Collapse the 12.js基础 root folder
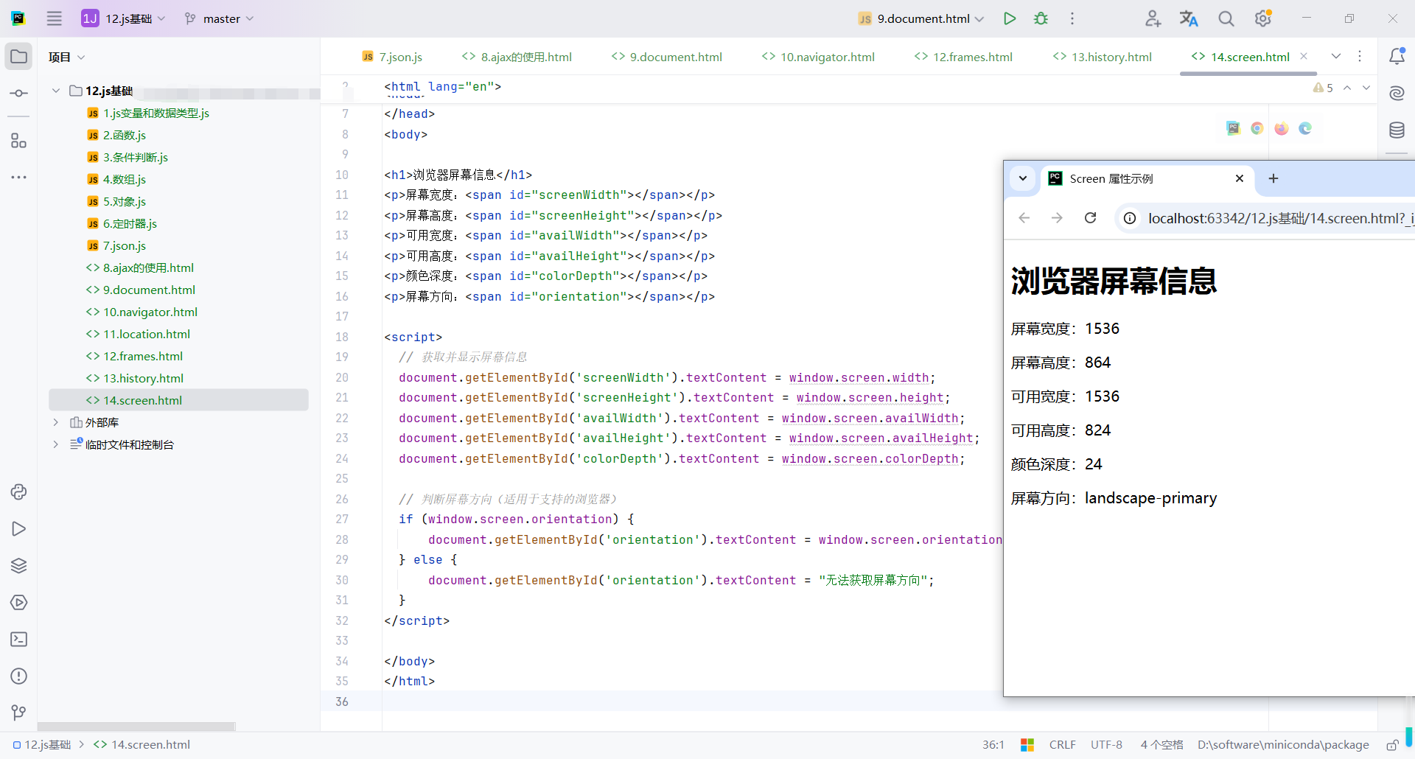This screenshot has height=759, width=1415. (56, 91)
